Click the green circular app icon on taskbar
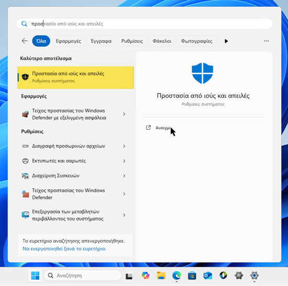Image resolution: width=288 pixels, height=286 pixels. point(224,276)
